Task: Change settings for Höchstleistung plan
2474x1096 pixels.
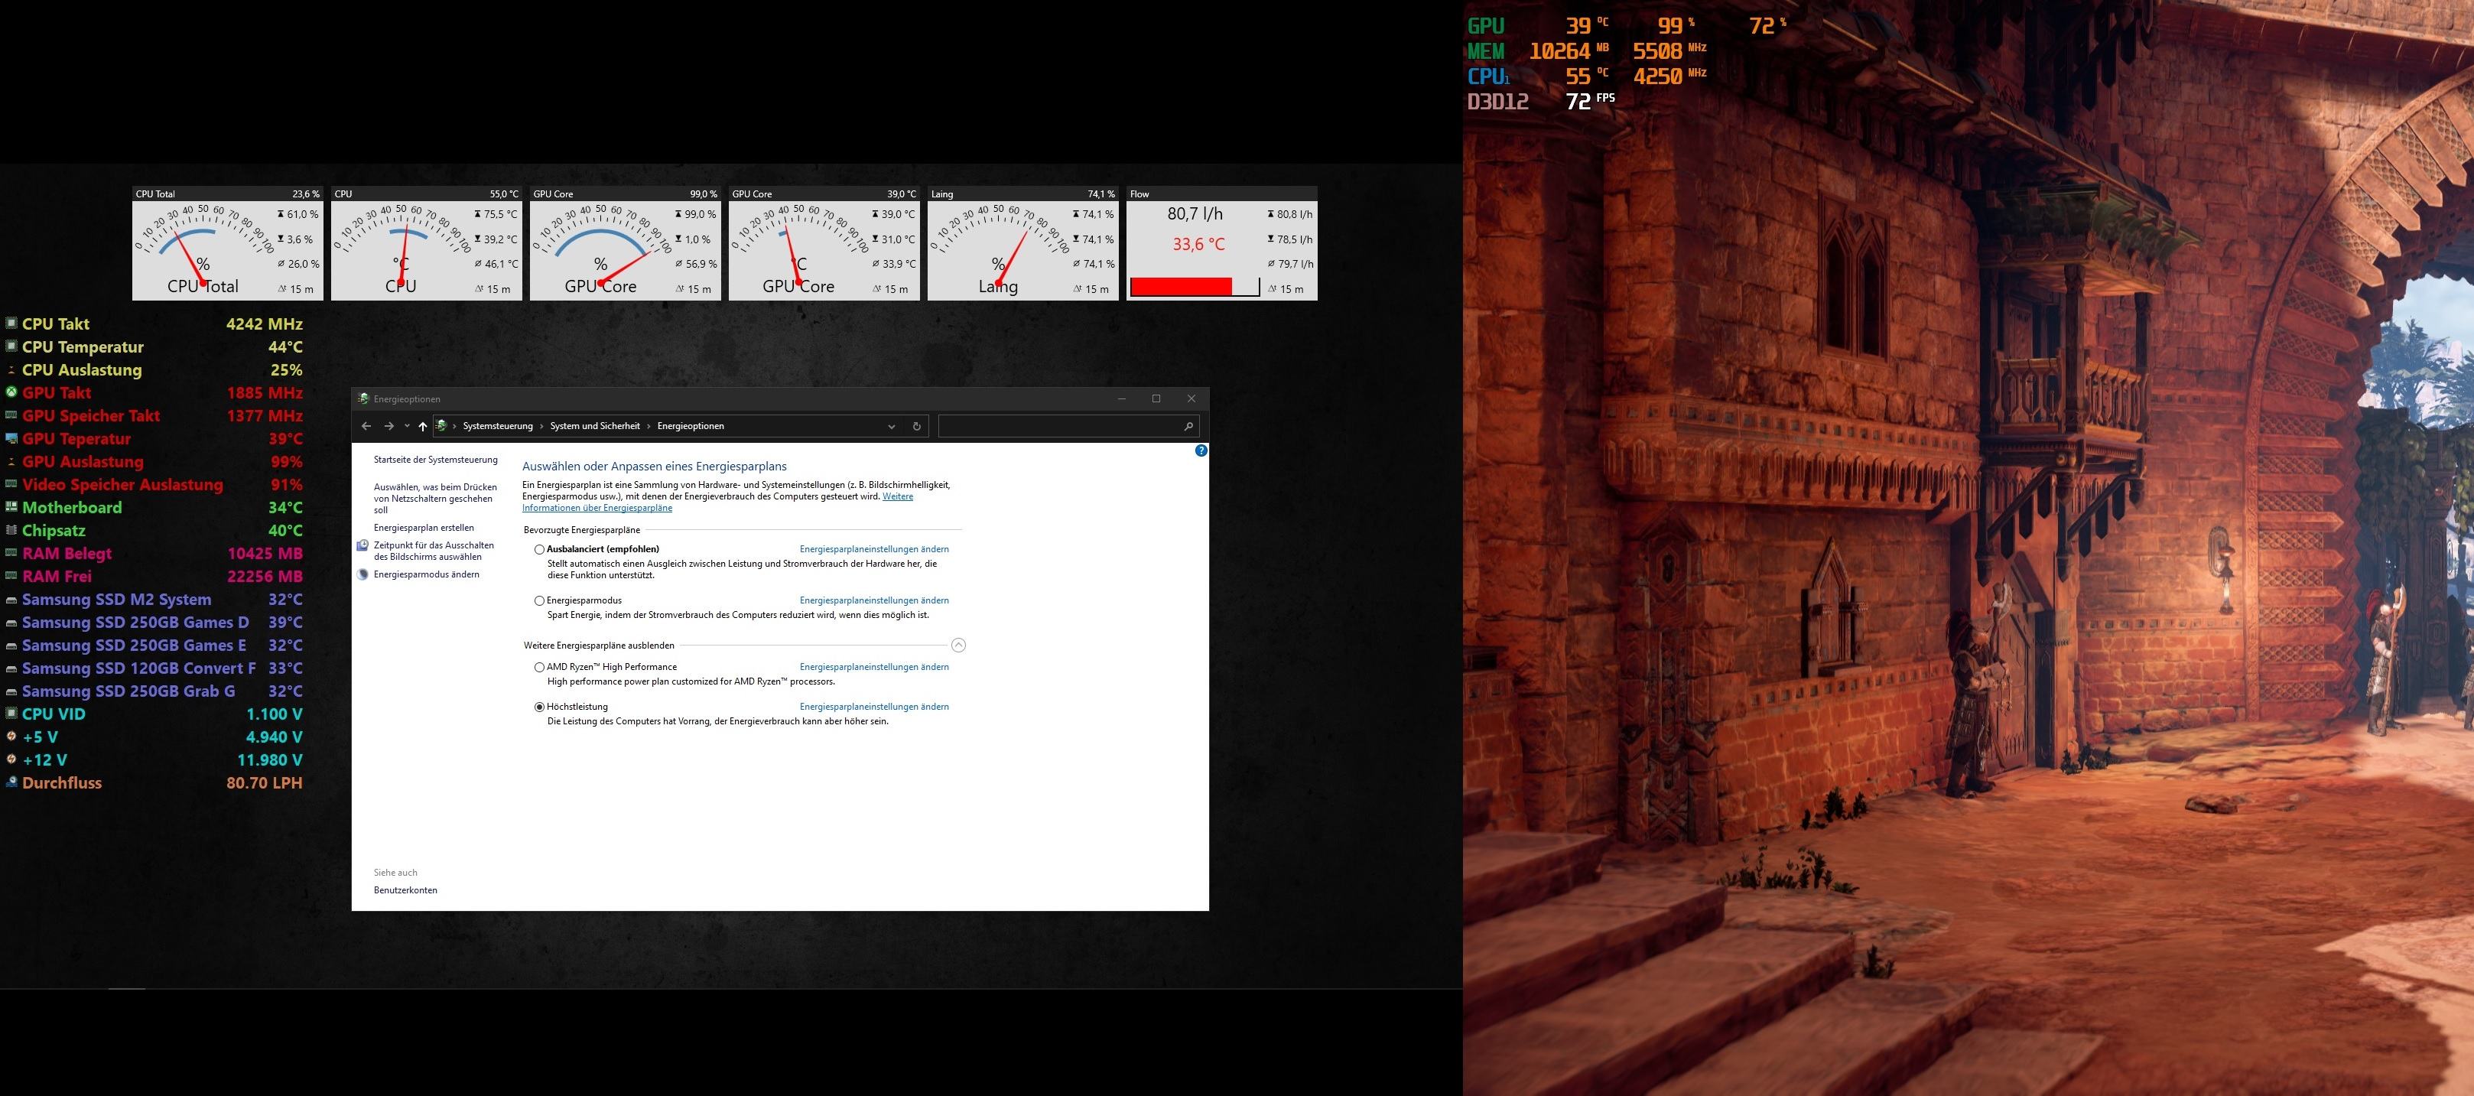Action: pyautogui.click(x=874, y=707)
